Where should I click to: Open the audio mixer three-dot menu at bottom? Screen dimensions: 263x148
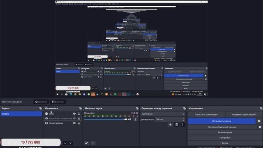pos(93,143)
